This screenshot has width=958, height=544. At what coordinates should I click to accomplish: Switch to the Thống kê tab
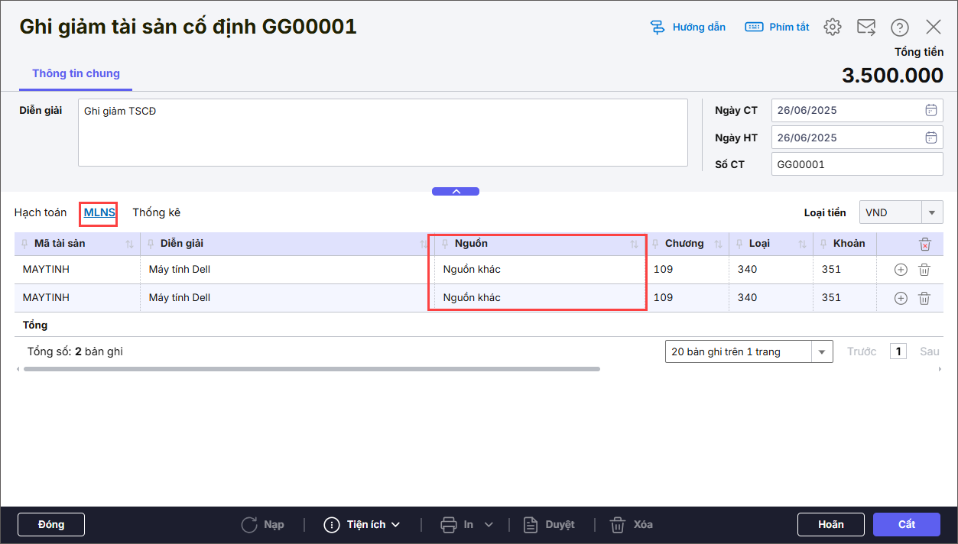click(x=156, y=212)
